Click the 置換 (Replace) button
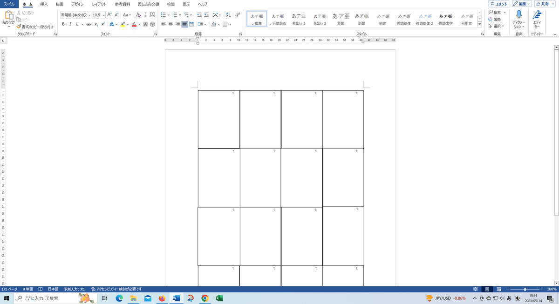Image resolution: width=559 pixels, height=304 pixels. [x=495, y=19]
